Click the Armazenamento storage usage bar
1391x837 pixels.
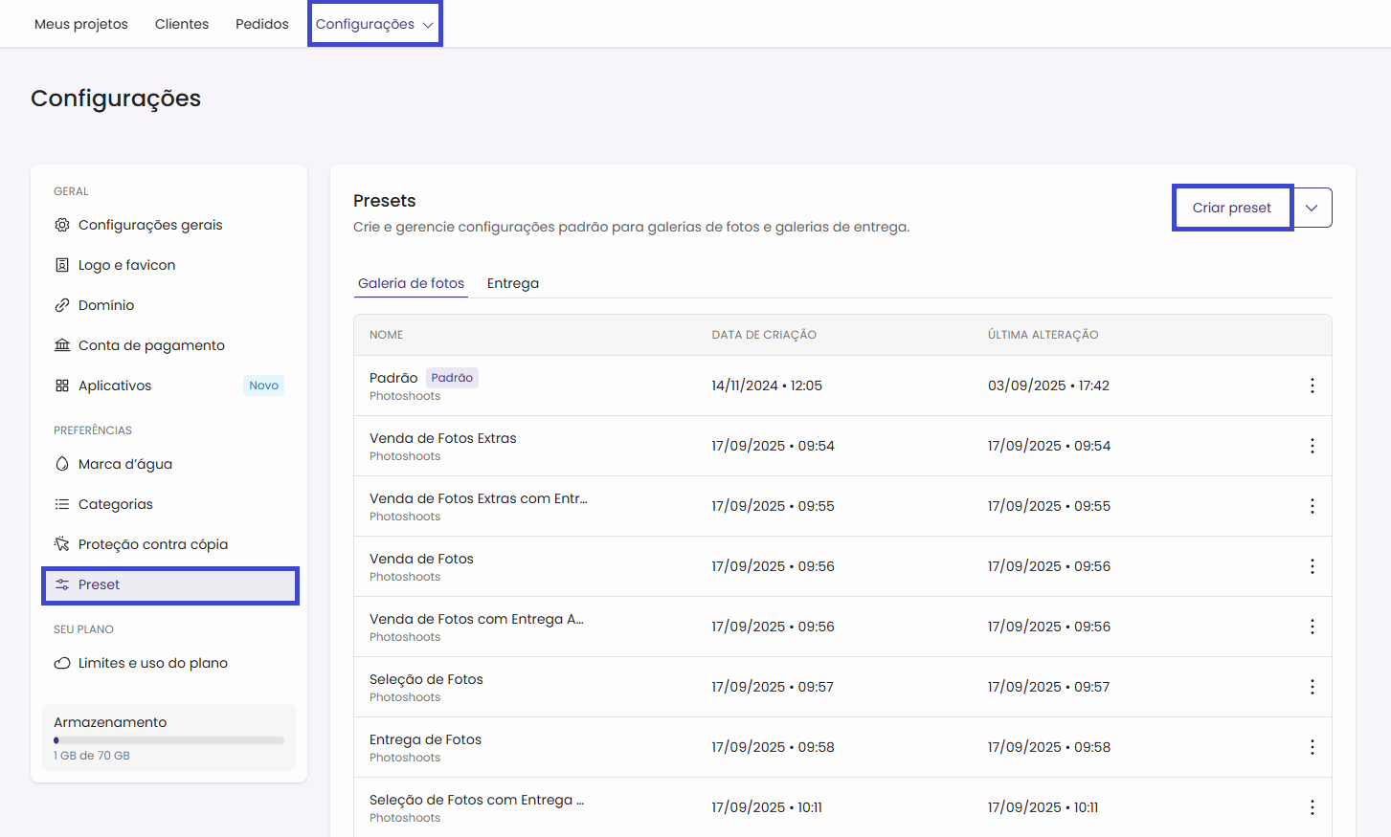(x=168, y=740)
